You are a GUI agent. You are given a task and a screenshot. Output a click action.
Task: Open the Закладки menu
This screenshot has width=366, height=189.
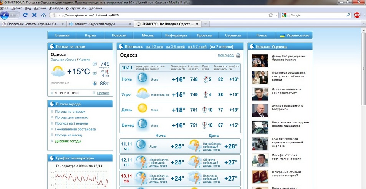tap(56, 8)
